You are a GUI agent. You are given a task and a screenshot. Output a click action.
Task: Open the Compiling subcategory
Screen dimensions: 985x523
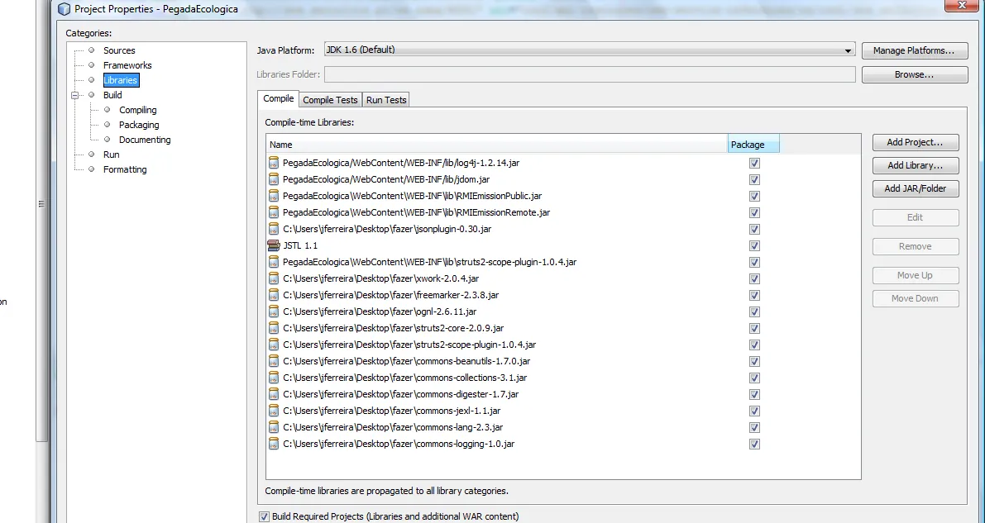pos(137,110)
